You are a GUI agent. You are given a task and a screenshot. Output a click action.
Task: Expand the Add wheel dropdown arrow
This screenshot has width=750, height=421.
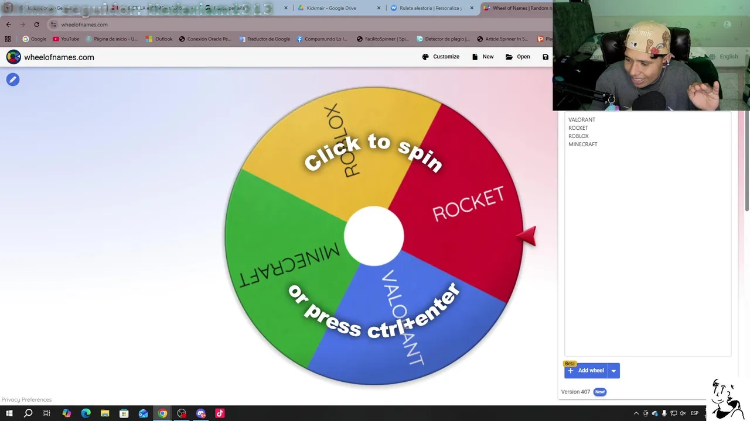point(613,371)
